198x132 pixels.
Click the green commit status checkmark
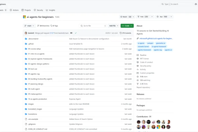(76, 33)
